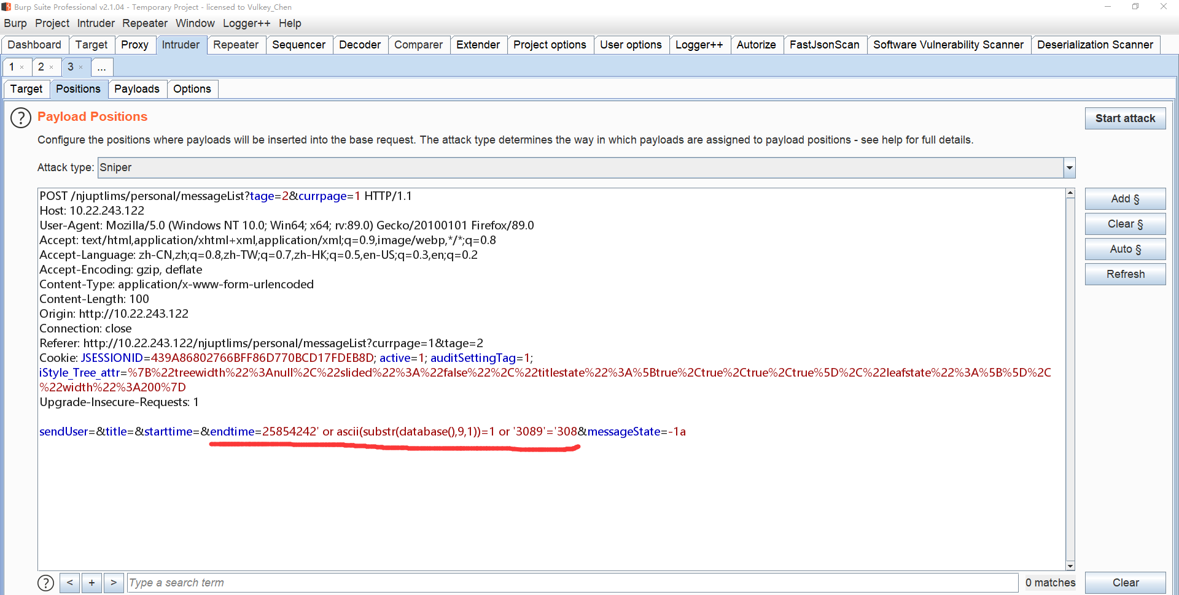Screen dimensions: 1179x595
Task: Open the additional attack tabs via the ellipsis tab
Action: [101, 67]
